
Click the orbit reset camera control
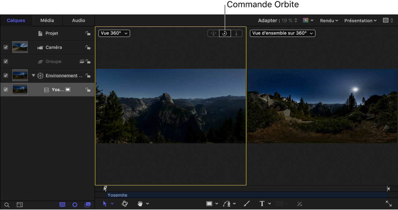coord(225,34)
